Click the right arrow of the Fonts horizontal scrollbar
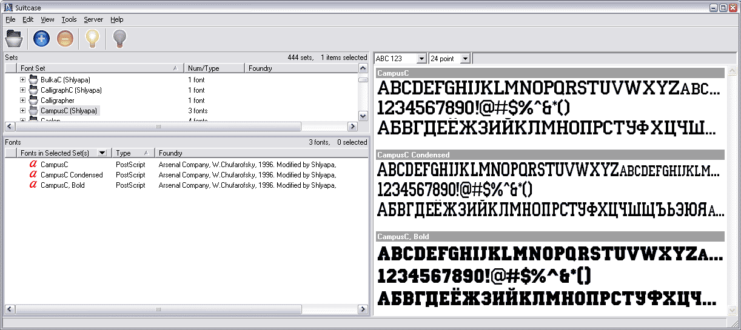 point(363,309)
